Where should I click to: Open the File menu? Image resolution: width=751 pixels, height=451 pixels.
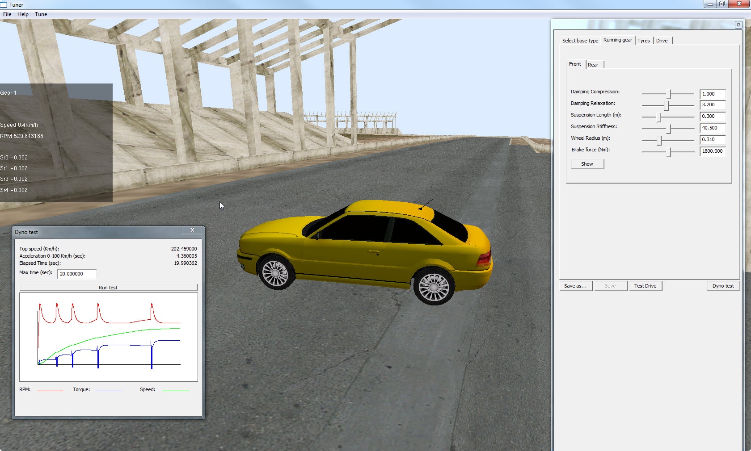coord(7,14)
